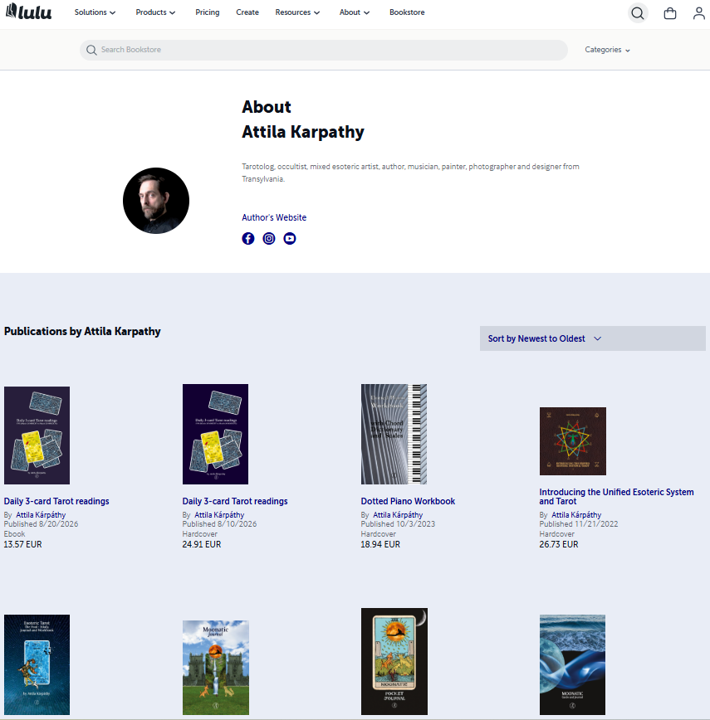Open the Moonatic Pocket Journal cover
This screenshot has height=720, width=710.
coord(394,662)
